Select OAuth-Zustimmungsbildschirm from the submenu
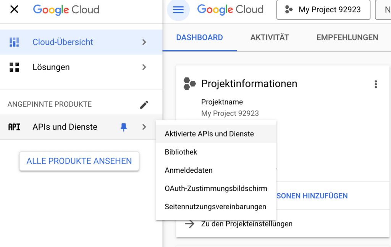The height and width of the screenshot is (247, 391). (x=216, y=188)
